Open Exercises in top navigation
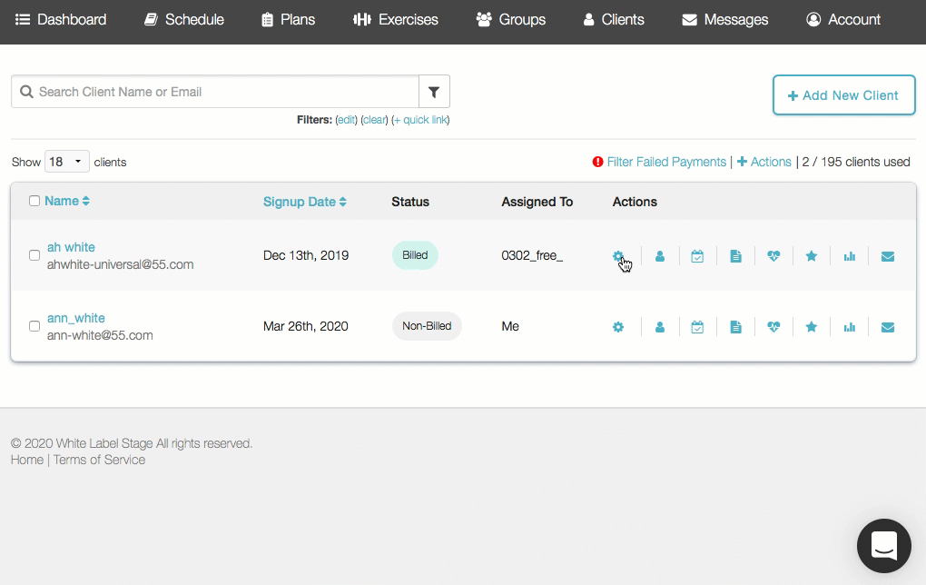Screen dimensions: 926x585 (396, 19)
